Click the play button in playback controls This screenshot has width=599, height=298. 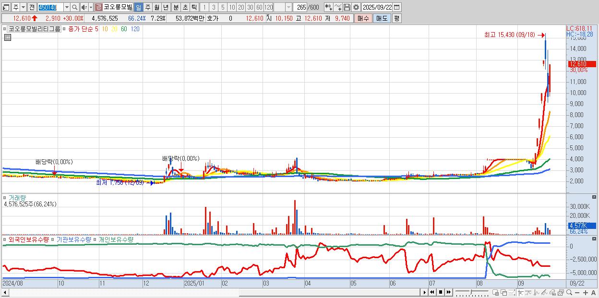[x=425, y=292]
